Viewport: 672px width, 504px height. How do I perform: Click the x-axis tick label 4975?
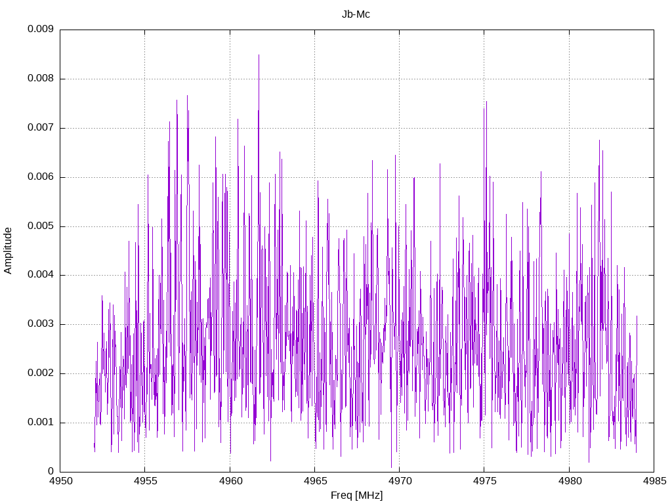click(x=485, y=481)
